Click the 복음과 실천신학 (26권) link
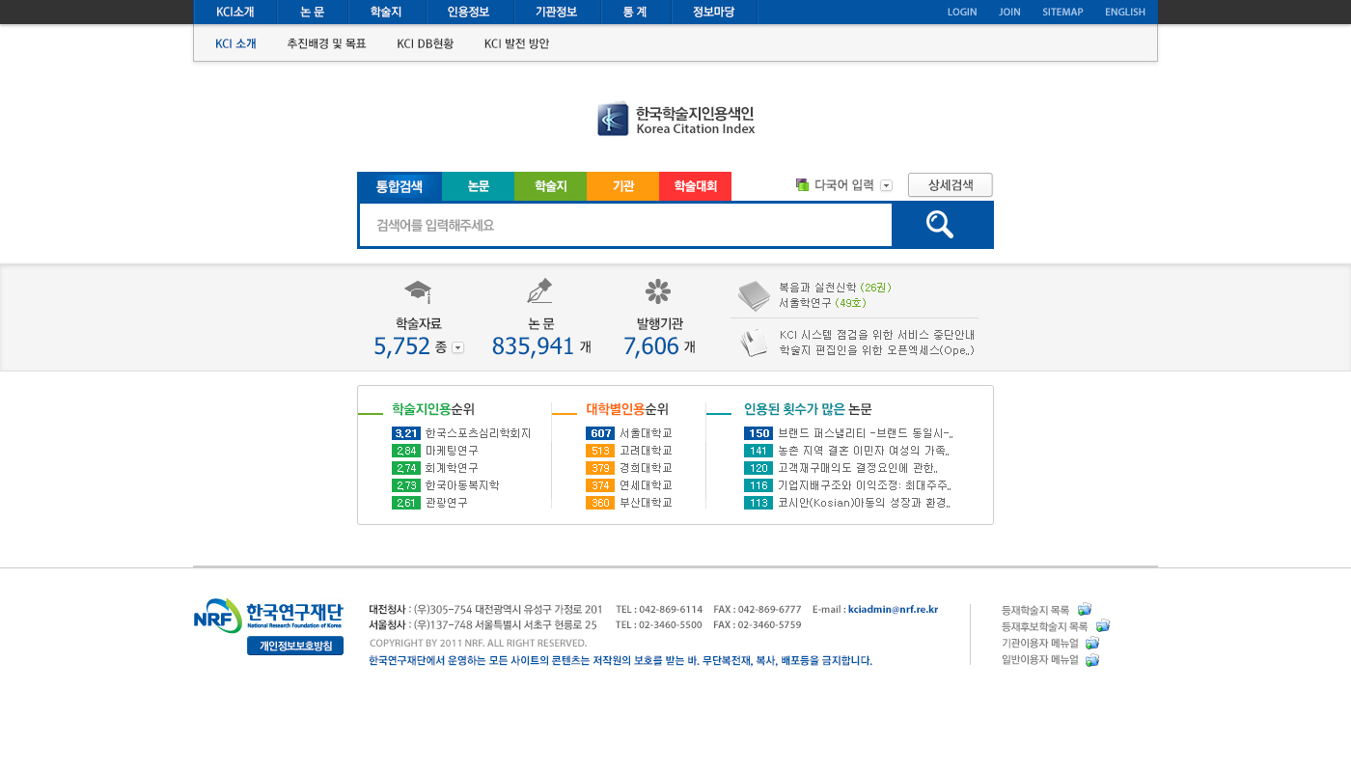 pyautogui.click(x=836, y=288)
